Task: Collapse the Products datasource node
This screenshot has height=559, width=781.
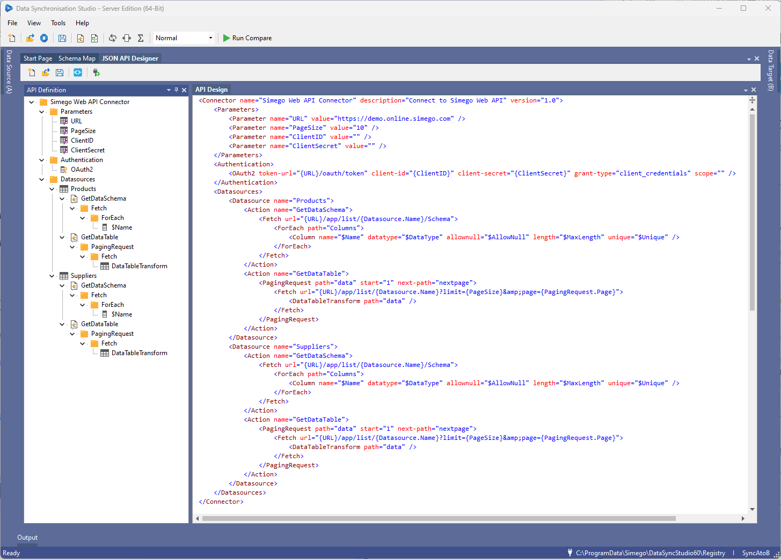Action: point(52,189)
